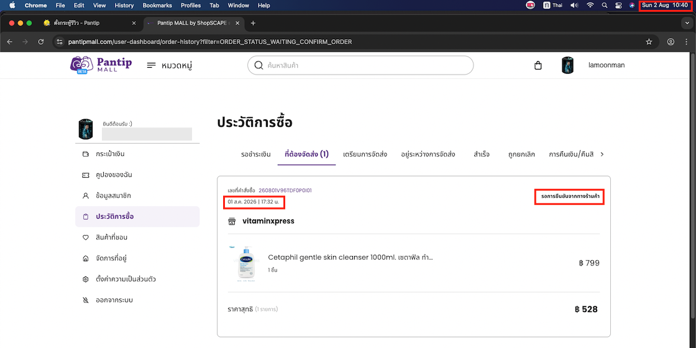Screen dimensions: 696x348
Task: Open คูปองของฉัน in the sidebar
Action: [137, 175]
